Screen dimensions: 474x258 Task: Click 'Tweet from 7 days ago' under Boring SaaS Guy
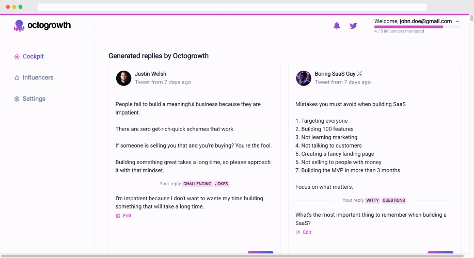tap(342, 82)
